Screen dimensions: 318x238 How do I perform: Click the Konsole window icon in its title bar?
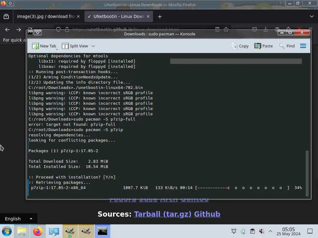(x=30, y=32)
